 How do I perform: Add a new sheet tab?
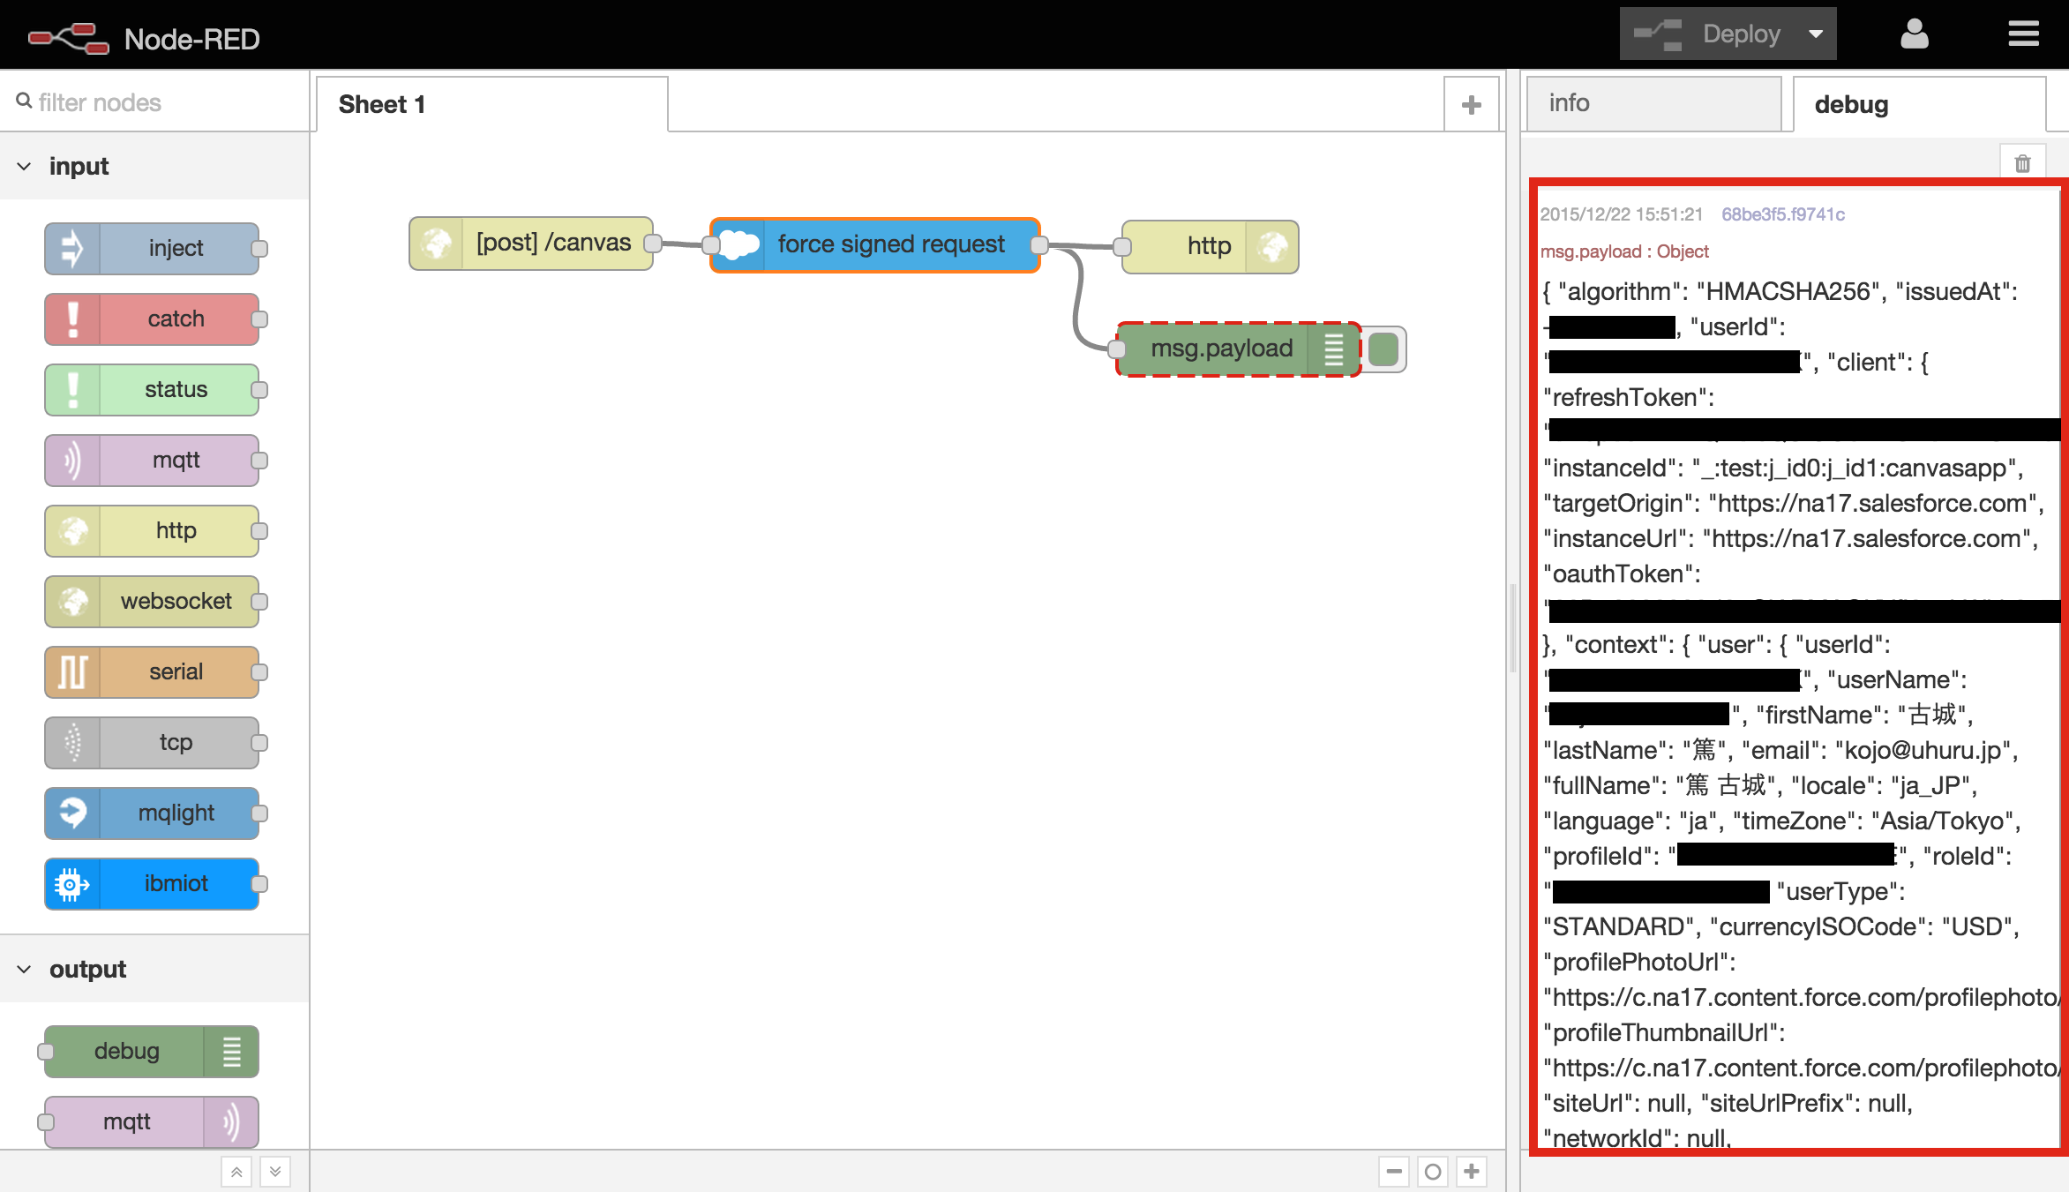pos(1471,101)
